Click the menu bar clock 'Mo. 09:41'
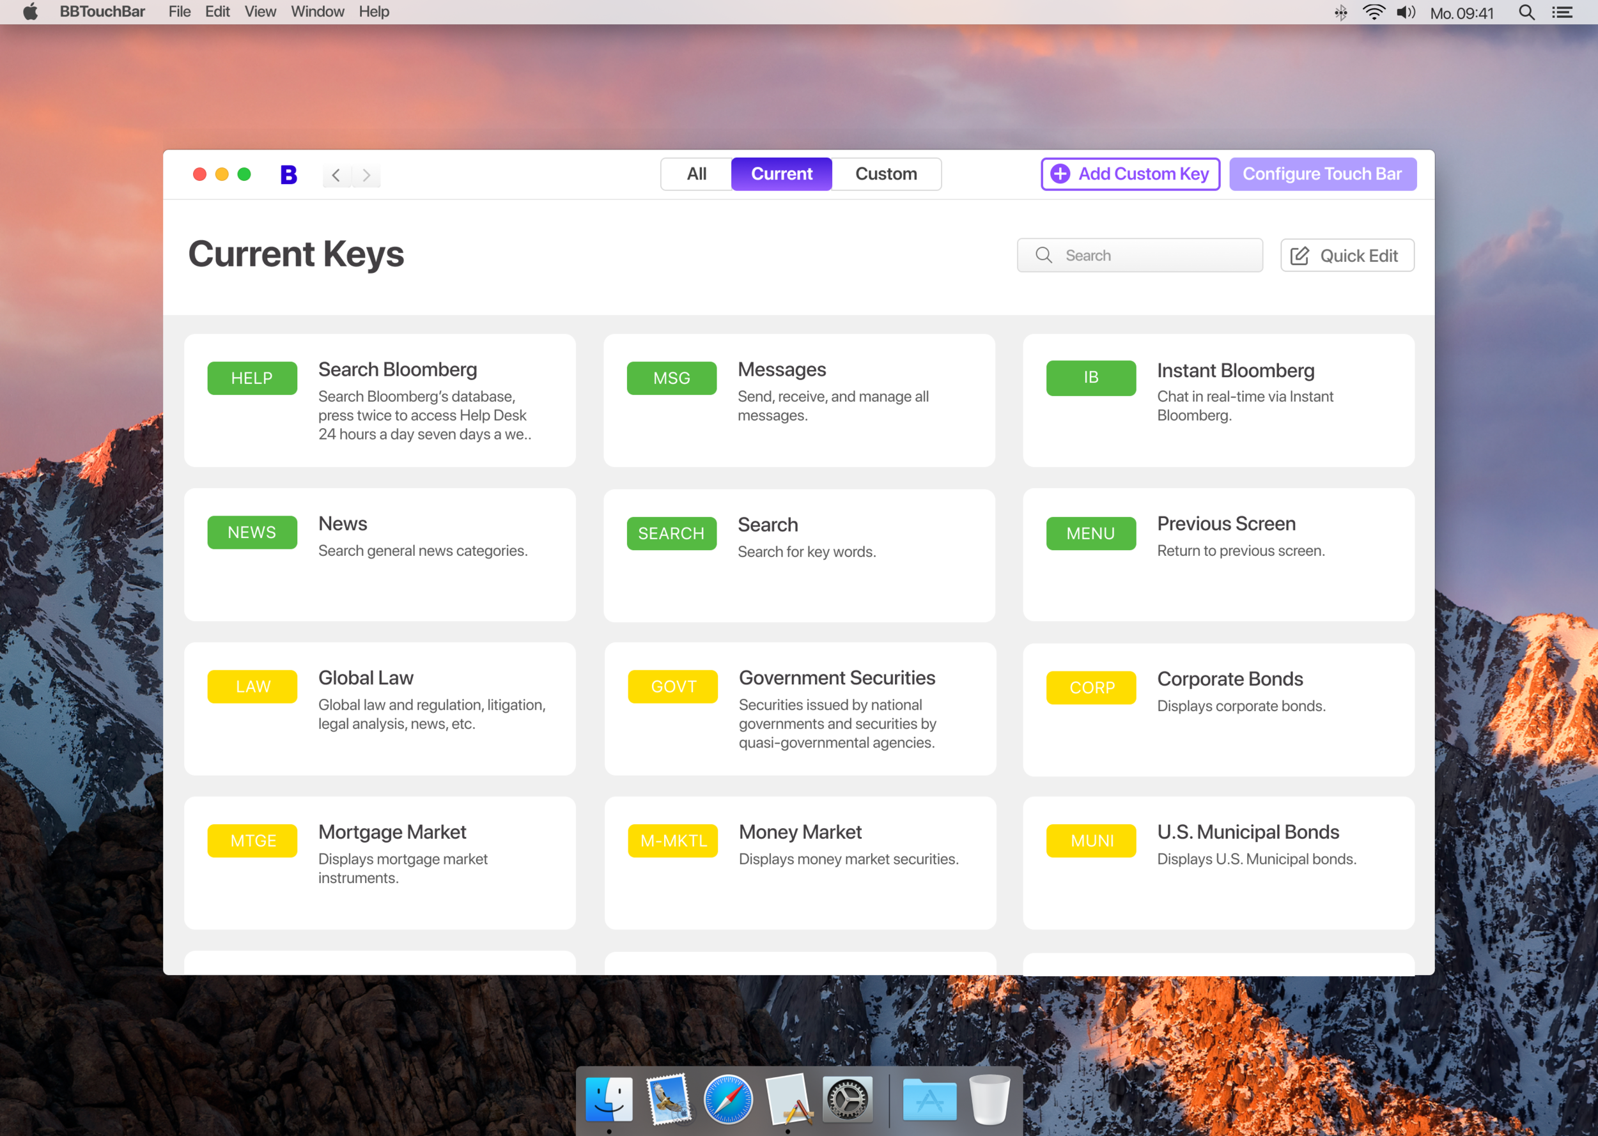Screen dimensions: 1598x1136 (1462, 13)
